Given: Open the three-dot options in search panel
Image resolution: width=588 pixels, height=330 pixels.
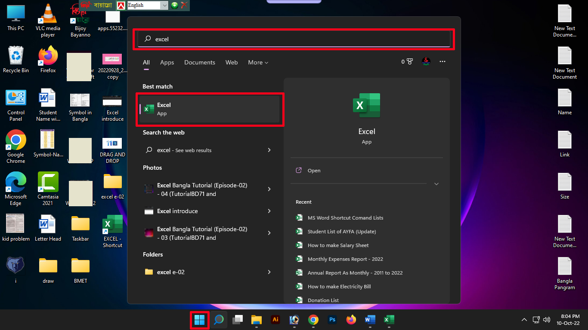Looking at the screenshot, I should pos(443,62).
